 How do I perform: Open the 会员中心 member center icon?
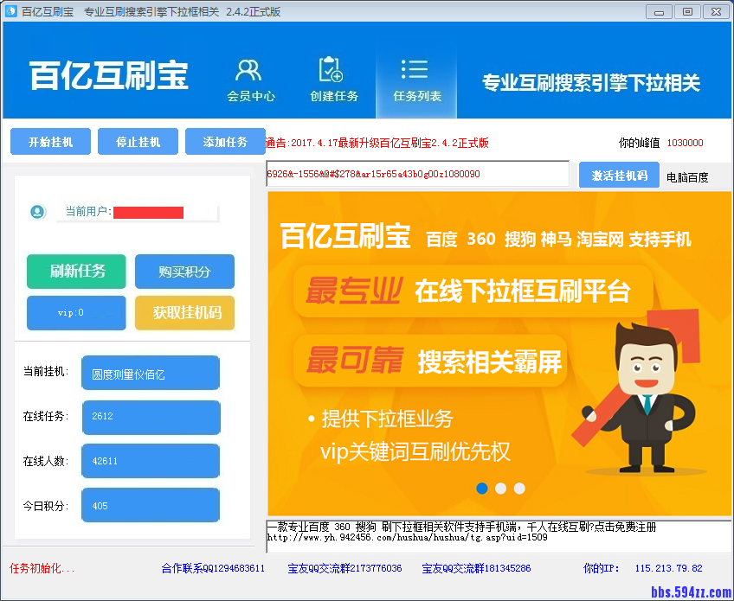pyautogui.click(x=250, y=80)
